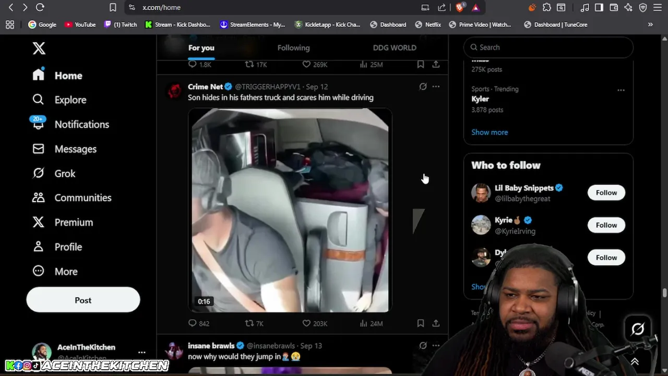Expand Messages drawer double chevron
The image size is (668, 376).
coord(635,361)
